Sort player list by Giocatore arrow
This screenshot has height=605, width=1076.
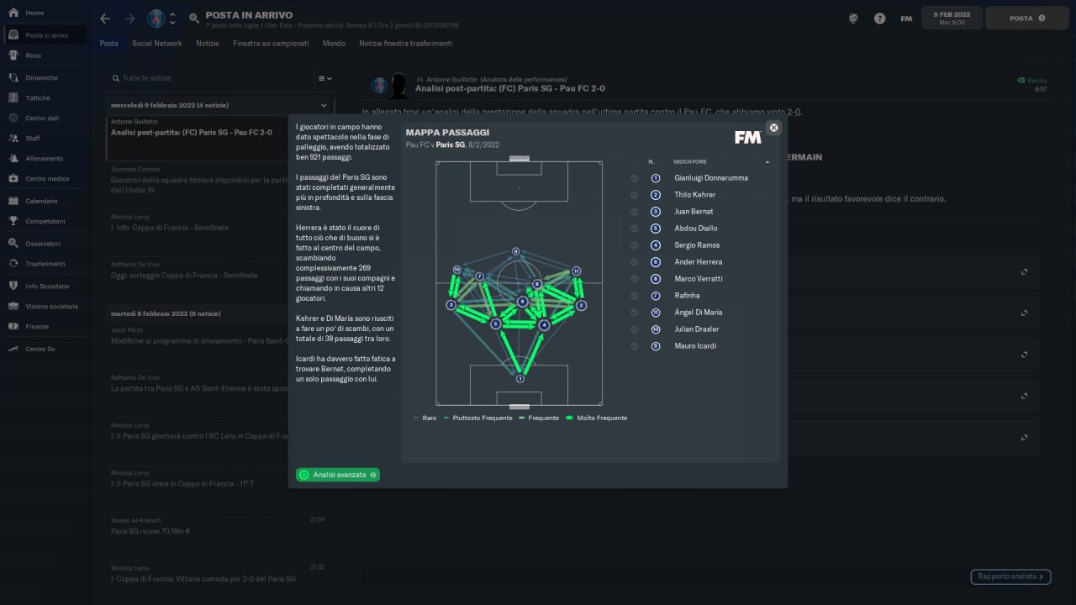coord(767,161)
